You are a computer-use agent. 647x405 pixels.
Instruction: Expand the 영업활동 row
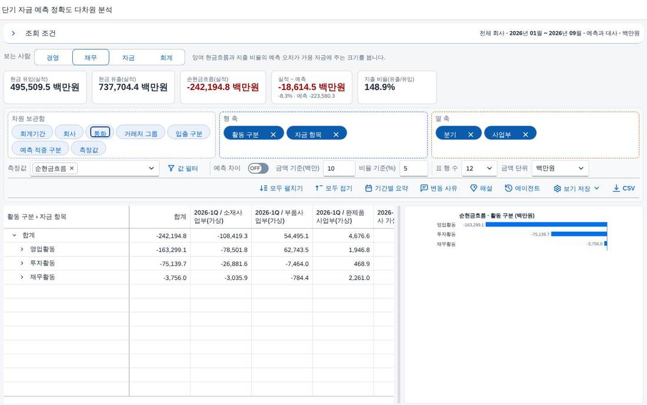click(x=22, y=250)
